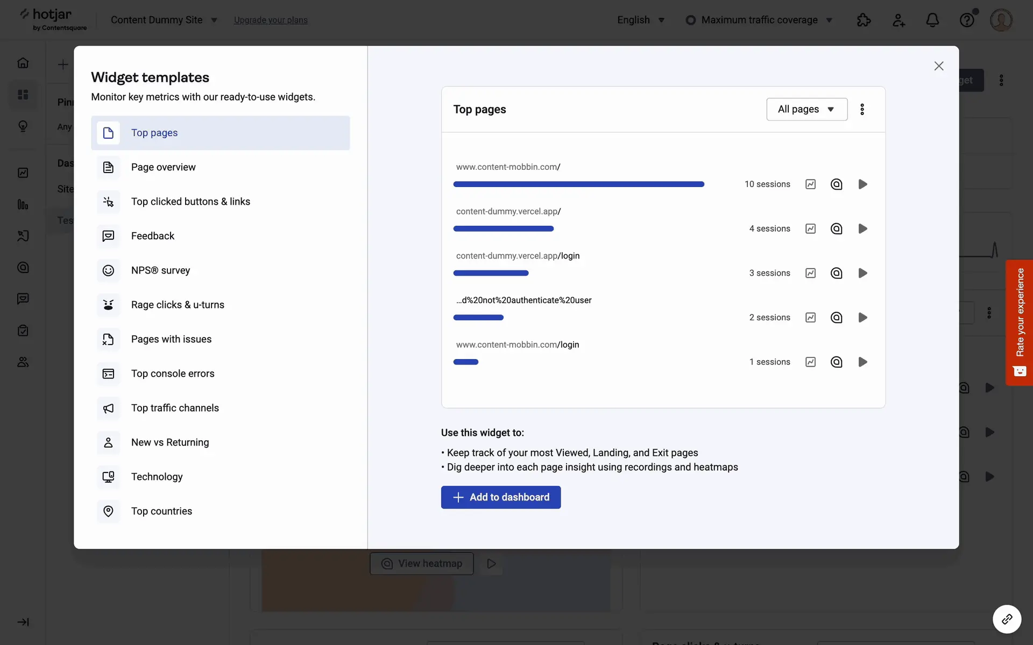
Task: Expand the All pages dropdown
Action: pyautogui.click(x=806, y=109)
